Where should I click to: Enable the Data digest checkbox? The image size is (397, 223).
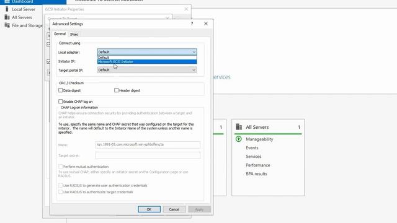click(x=61, y=90)
